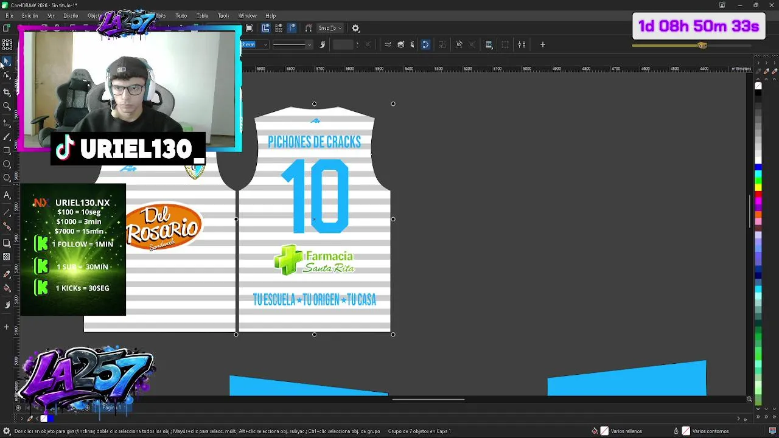Open the Options gear dropdown
779x438 pixels.
point(356,28)
